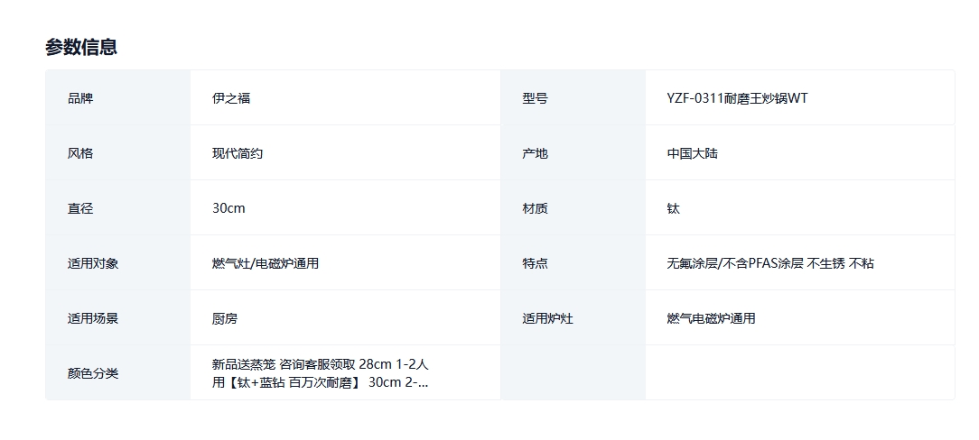Expand truncated 颜色分类 text starting 新品送蒸笼
Screen dimensions: 979x440
click(321, 372)
